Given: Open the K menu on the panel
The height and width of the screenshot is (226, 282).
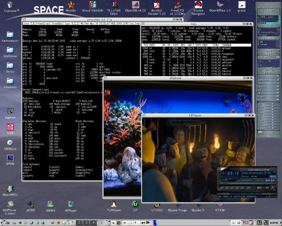Looking at the screenshot, I should pyautogui.click(x=7, y=223).
